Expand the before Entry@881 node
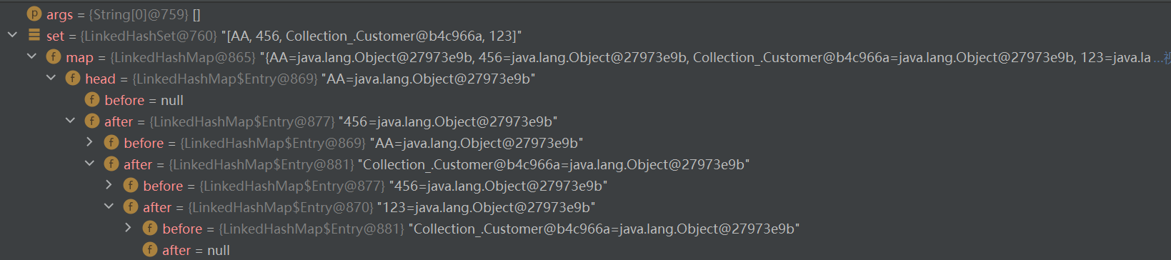 tap(128, 228)
